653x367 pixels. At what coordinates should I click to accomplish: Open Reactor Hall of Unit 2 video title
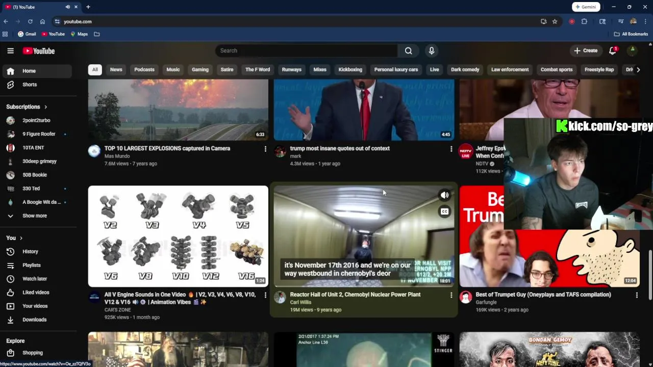coord(355,295)
